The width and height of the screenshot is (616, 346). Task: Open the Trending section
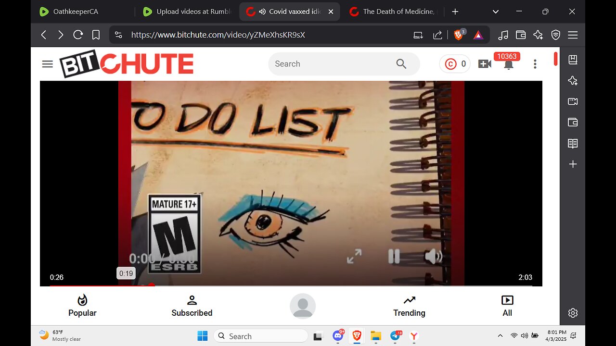(409, 306)
